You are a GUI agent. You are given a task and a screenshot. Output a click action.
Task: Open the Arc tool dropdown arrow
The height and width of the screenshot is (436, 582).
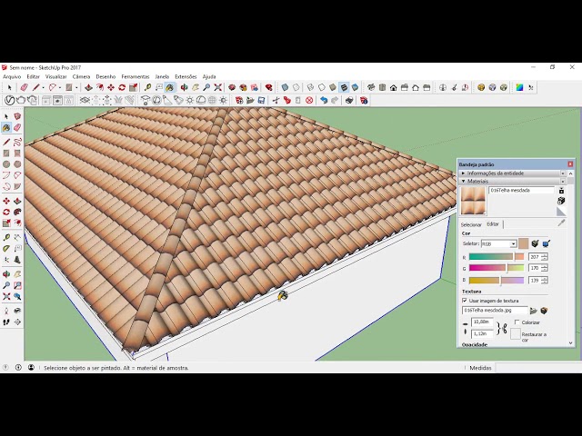click(x=60, y=87)
